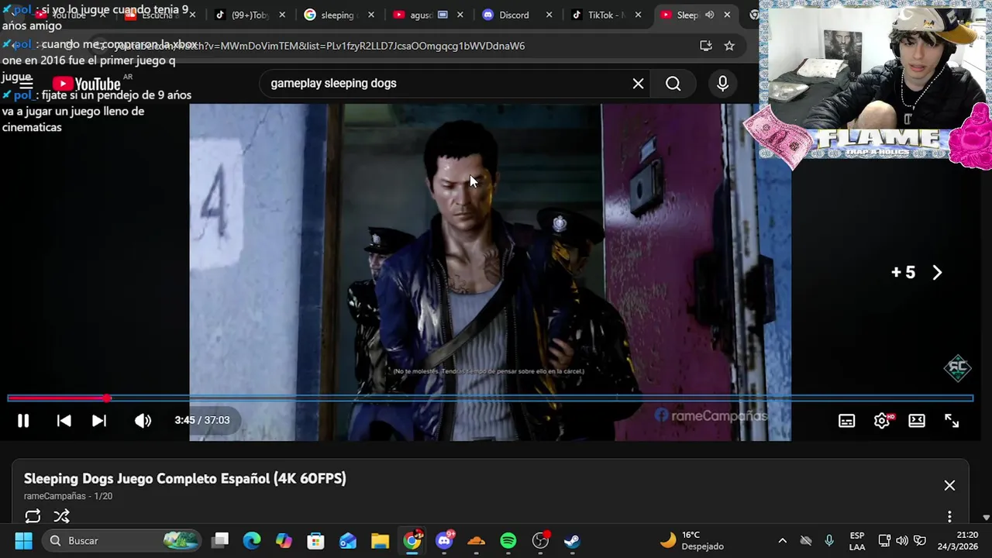Open Microsoft Store from the taskbar
Viewport: 992px width, 558px height.
(315, 540)
